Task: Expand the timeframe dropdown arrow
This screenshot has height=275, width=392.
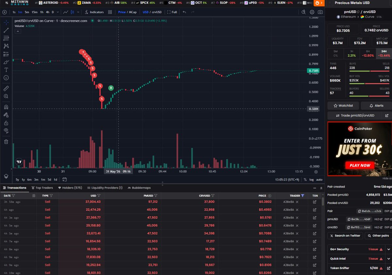Action: click(57, 12)
